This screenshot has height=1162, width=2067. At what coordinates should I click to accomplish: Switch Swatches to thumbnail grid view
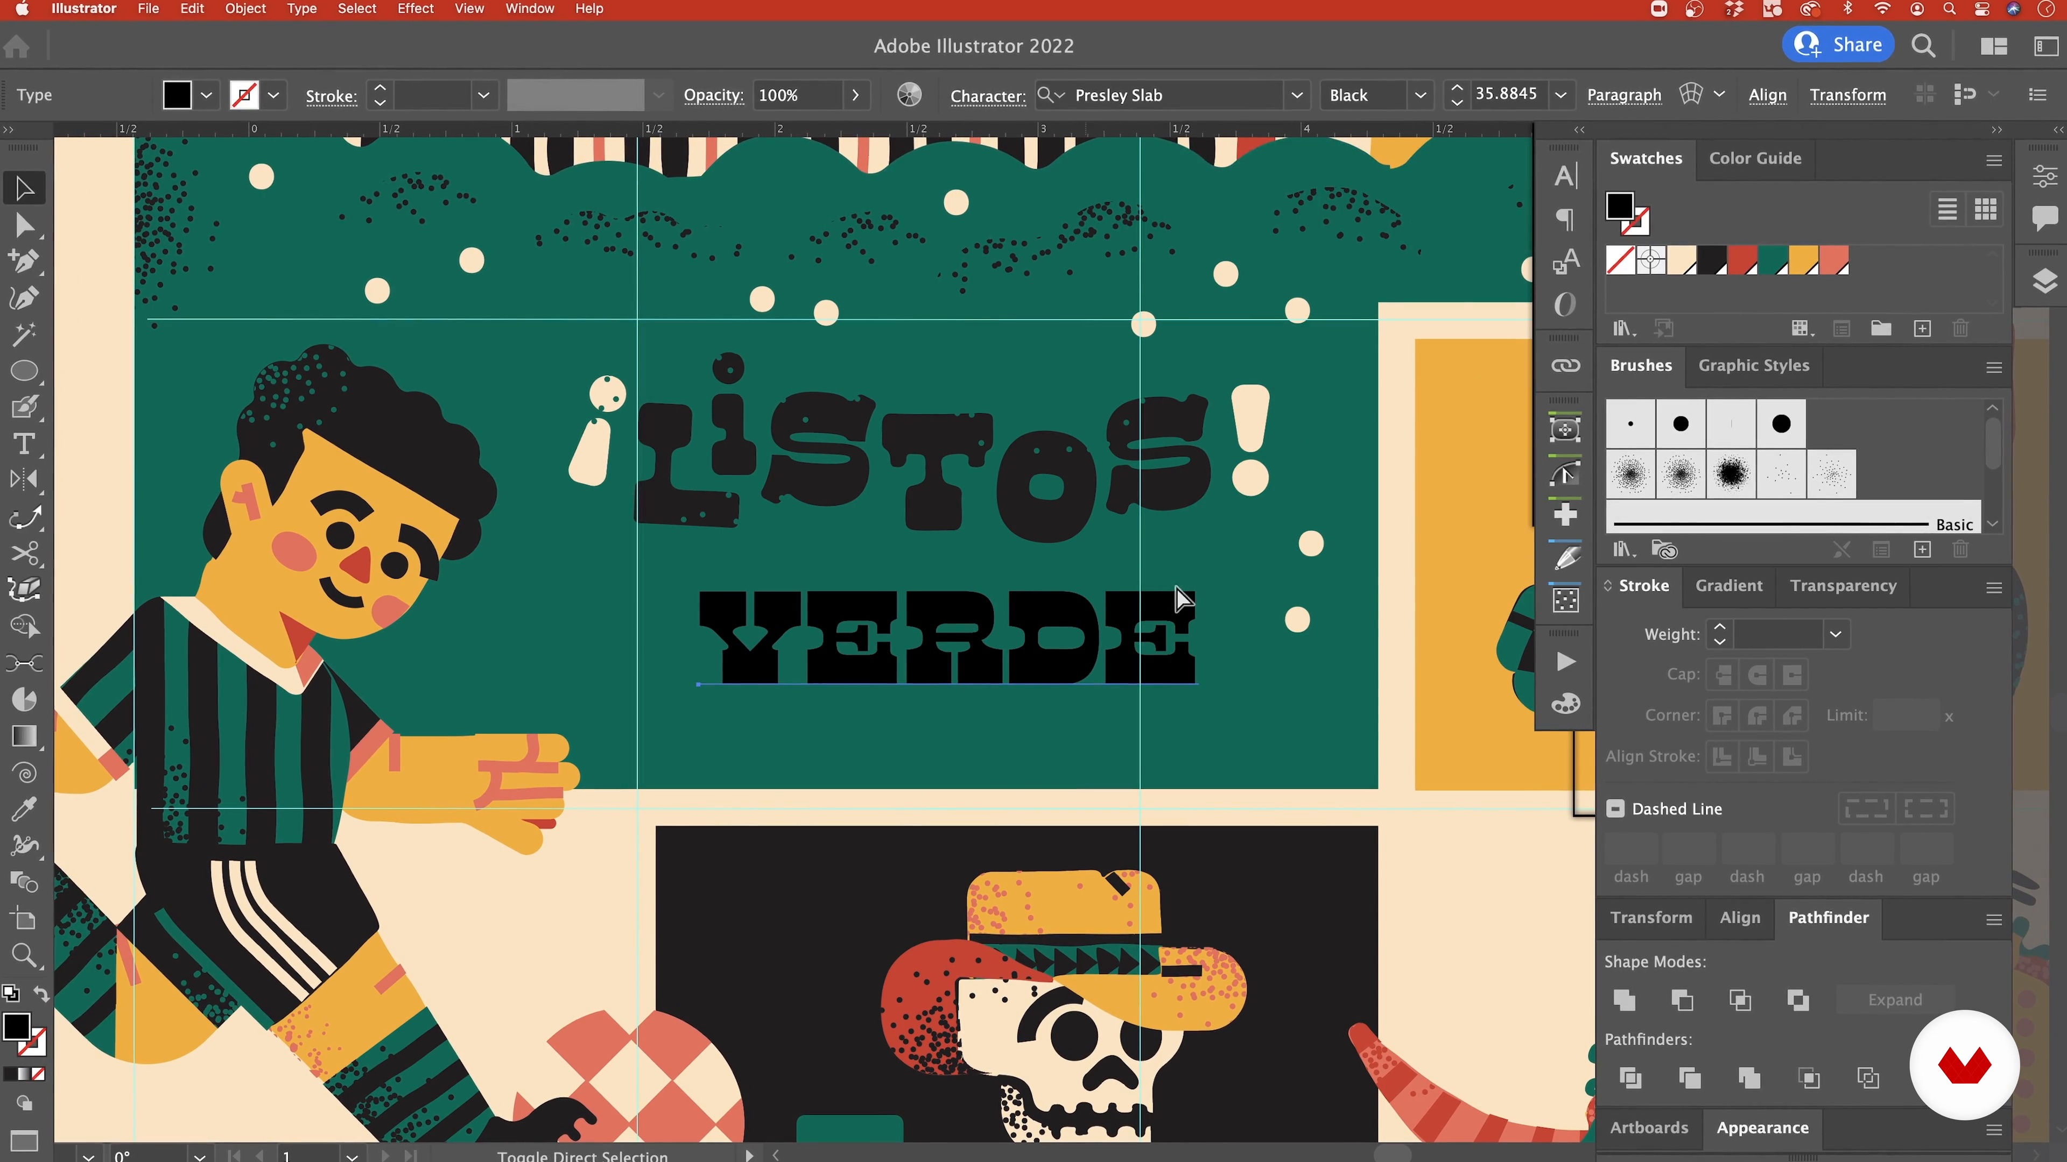tap(1985, 210)
